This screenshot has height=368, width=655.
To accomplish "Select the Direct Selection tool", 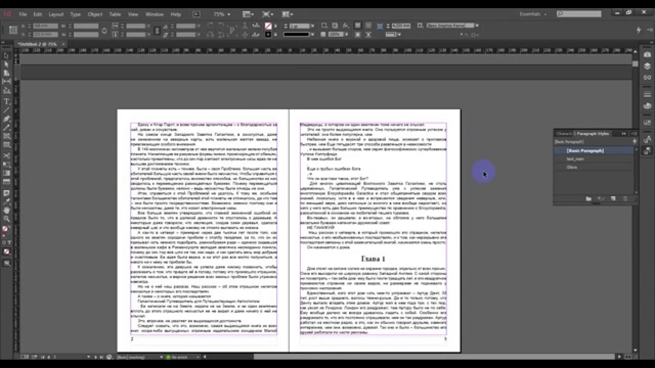I will coord(7,64).
